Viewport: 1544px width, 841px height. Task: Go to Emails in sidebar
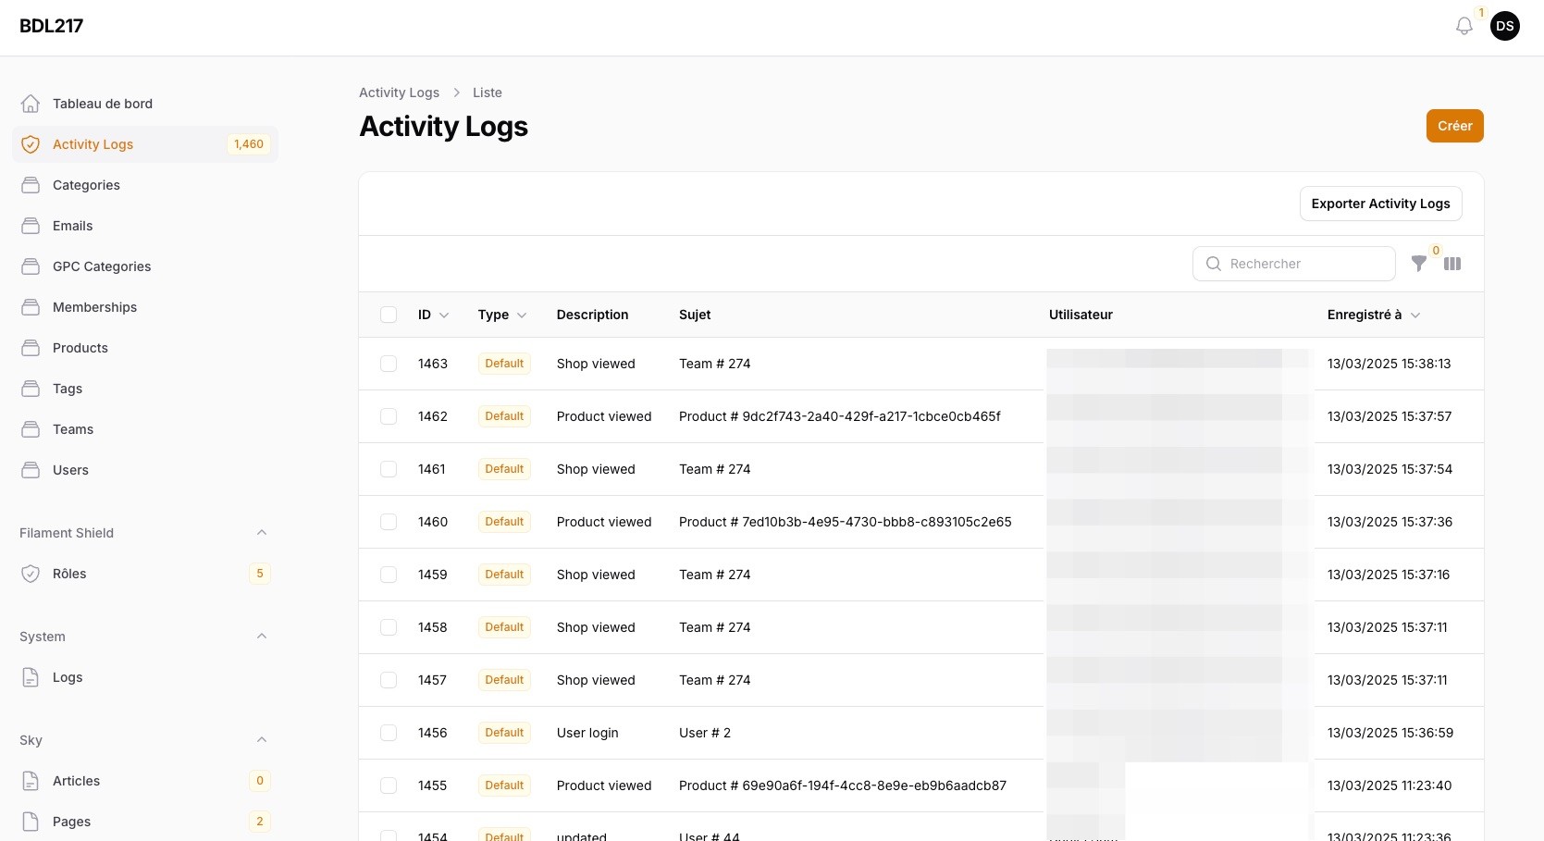[x=145, y=226]
